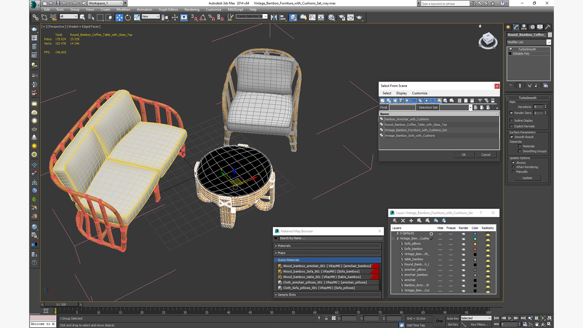The height and width of the screenshot is (328, 583).
Task: Open the Hierarchy command panel tab
Action: [x=524, y=27]
